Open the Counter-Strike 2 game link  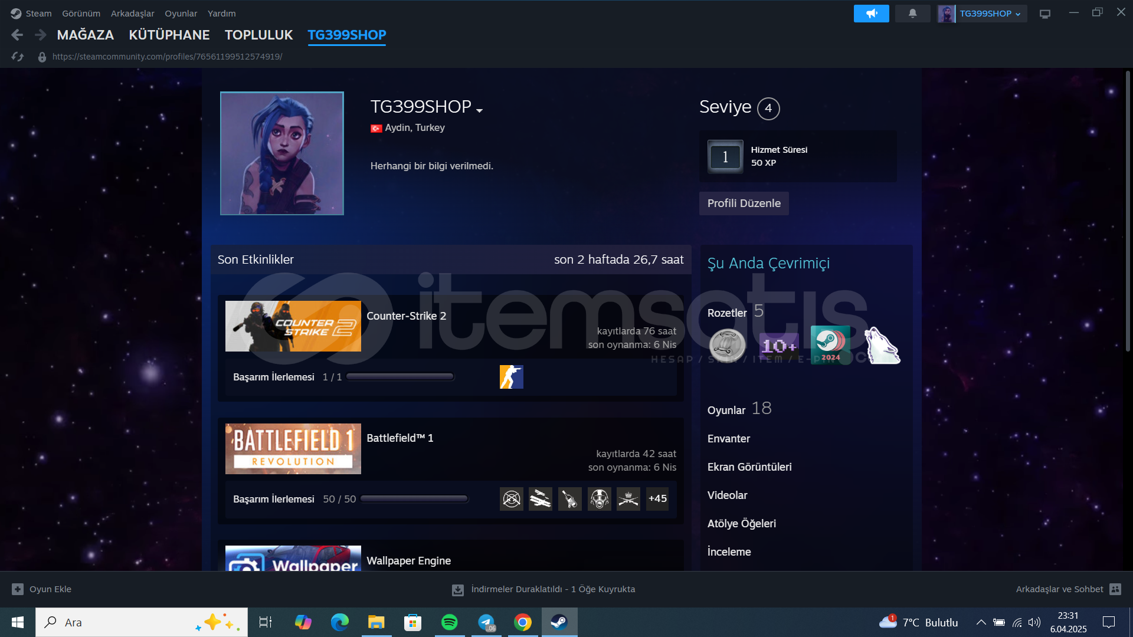coord(406,316)
